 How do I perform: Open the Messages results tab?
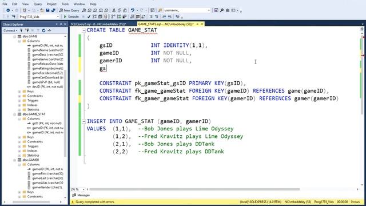point(81,195)
